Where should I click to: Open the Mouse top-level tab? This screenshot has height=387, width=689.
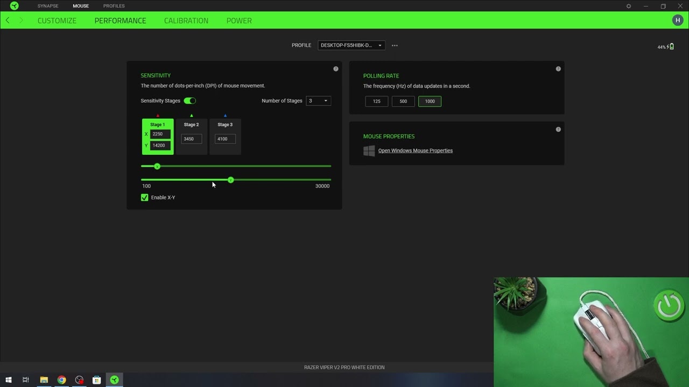click(81, 6)
